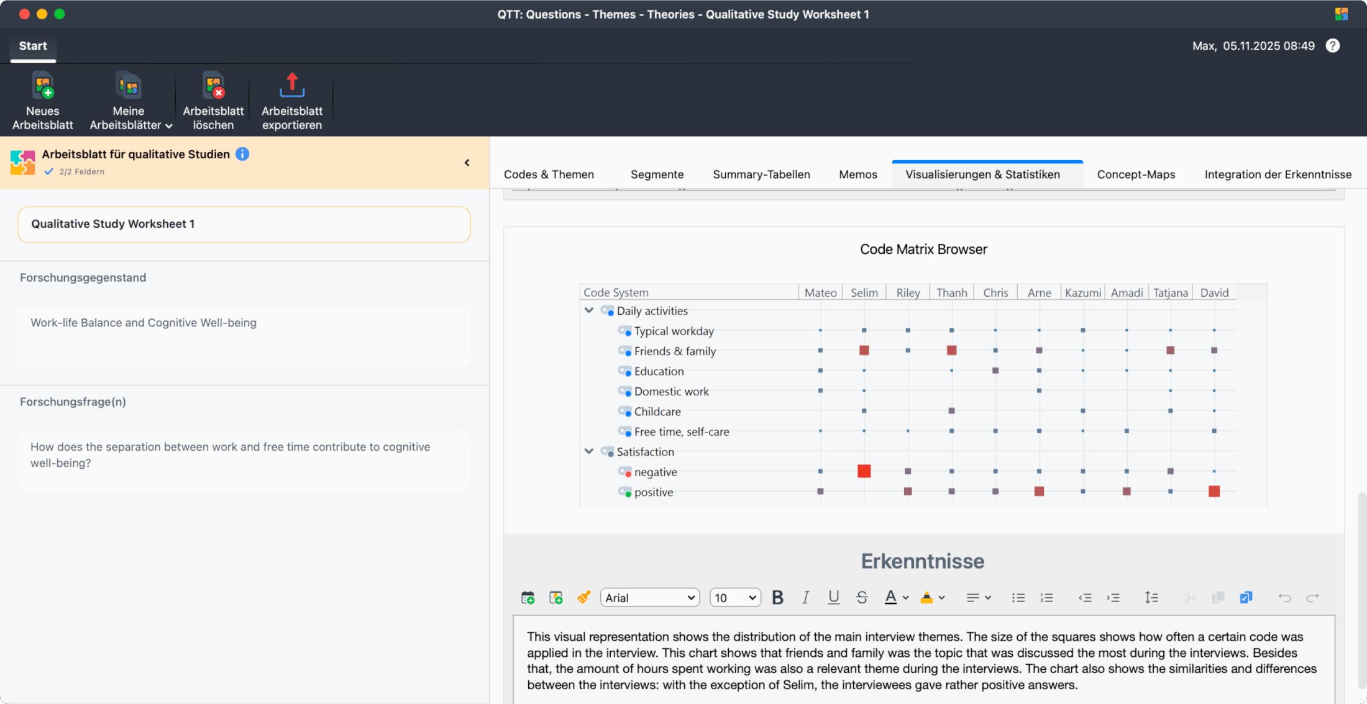Image resolution: width=1367 pixels, height=704 pixels.
Task: Click the line spacing icon
Action: pos(1151,597)
